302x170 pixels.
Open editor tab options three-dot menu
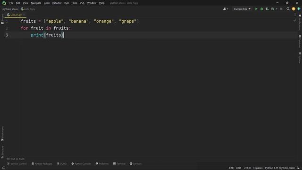(295, 15)
